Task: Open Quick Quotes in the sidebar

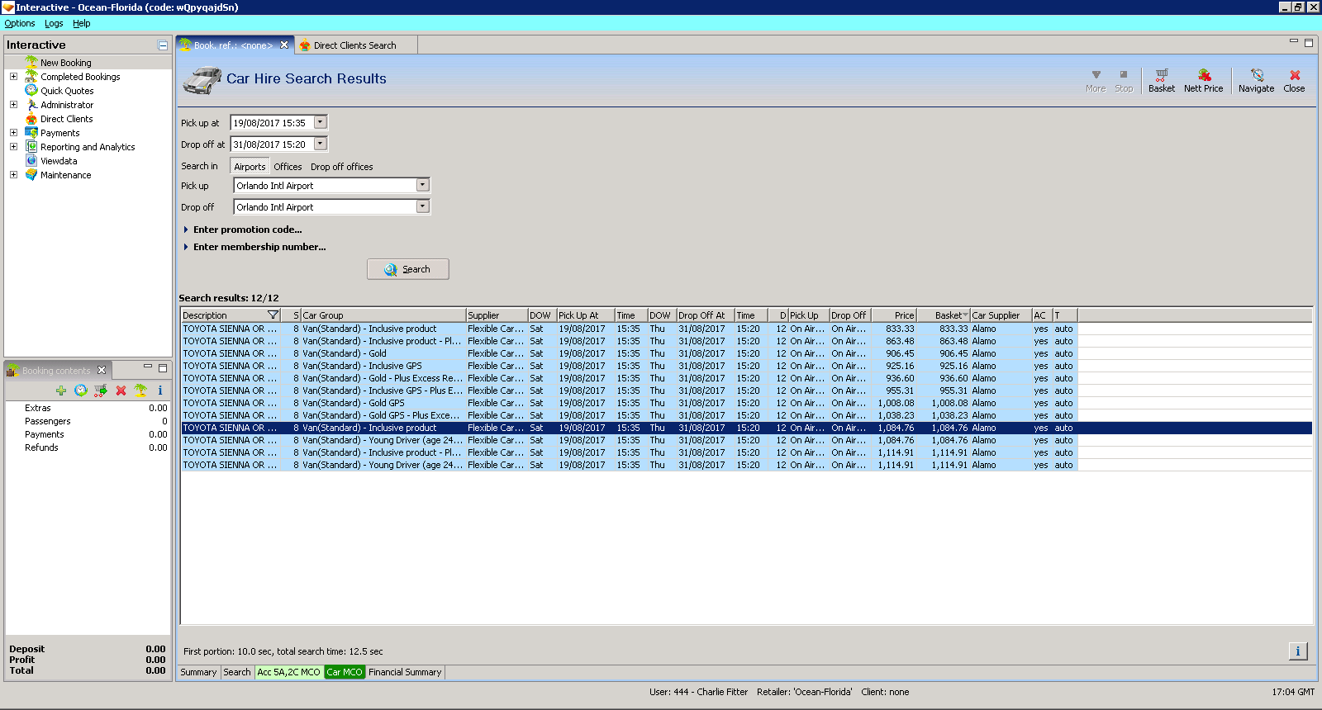Action: point(67,91)
